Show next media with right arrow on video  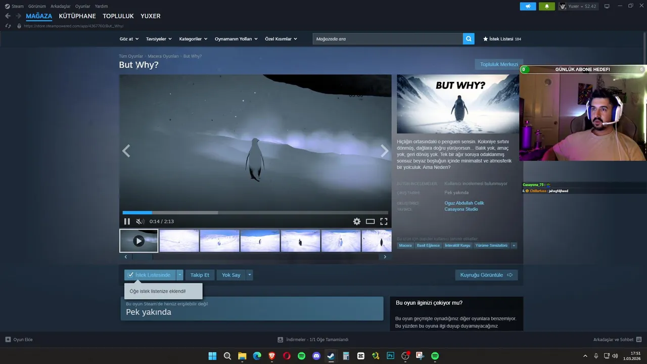(x=385, y=151)
